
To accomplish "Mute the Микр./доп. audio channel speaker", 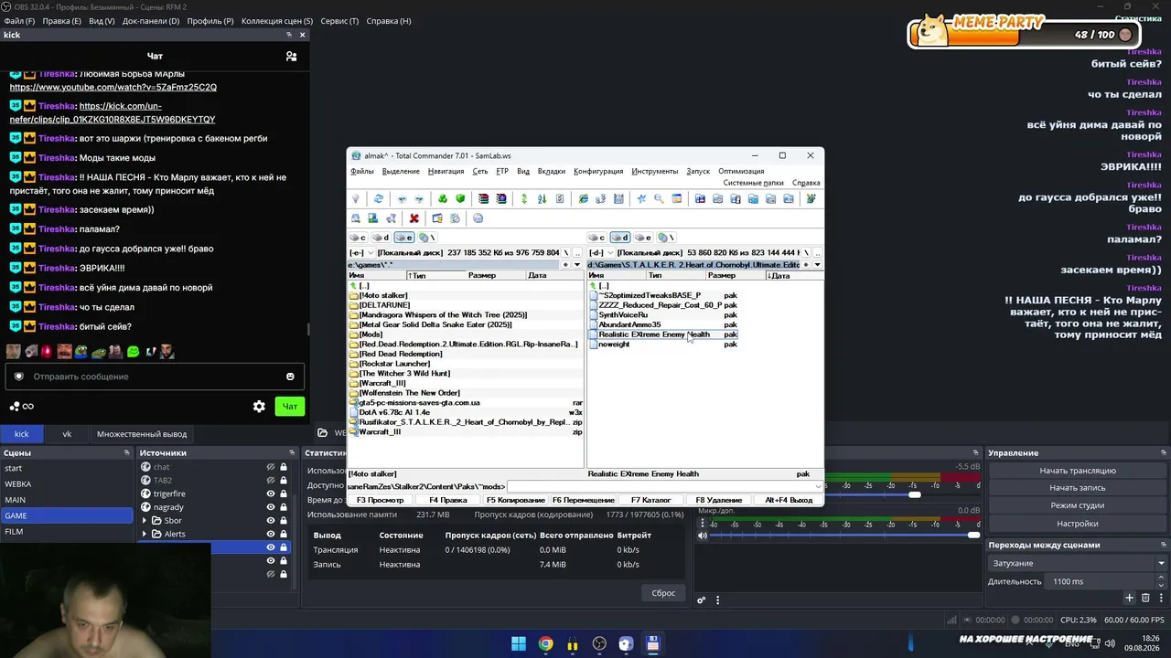I will [x=702, y=535].
